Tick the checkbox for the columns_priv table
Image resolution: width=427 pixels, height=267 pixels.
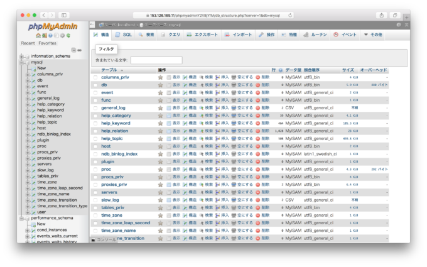[96, 77]
